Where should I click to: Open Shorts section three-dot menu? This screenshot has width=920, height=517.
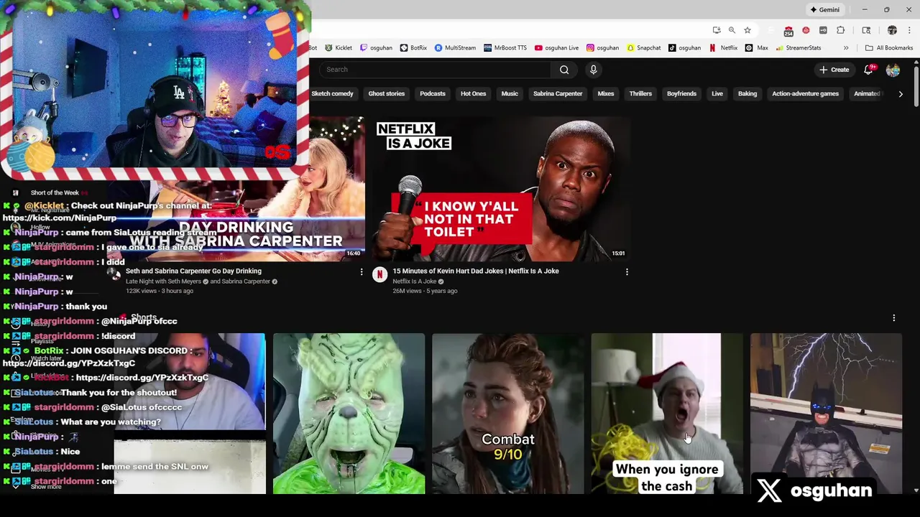(x=893, y=317)
